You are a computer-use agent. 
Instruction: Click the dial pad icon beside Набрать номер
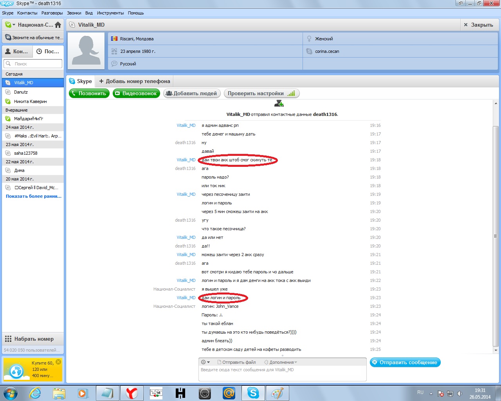pos(8,339)
